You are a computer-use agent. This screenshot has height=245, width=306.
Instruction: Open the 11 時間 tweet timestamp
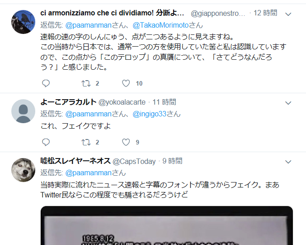pyautogui.click(x=164, y=102)
